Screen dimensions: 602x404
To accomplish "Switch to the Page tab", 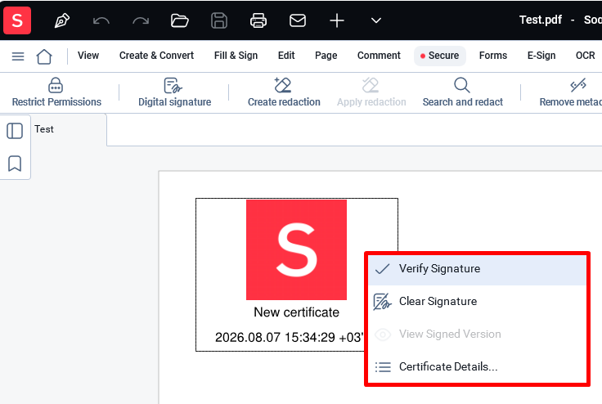I will [x=326, y=56].
